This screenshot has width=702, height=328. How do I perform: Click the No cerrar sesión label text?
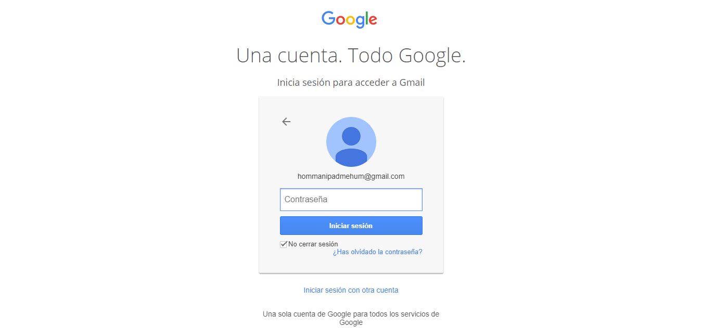(x=313, y=244)
